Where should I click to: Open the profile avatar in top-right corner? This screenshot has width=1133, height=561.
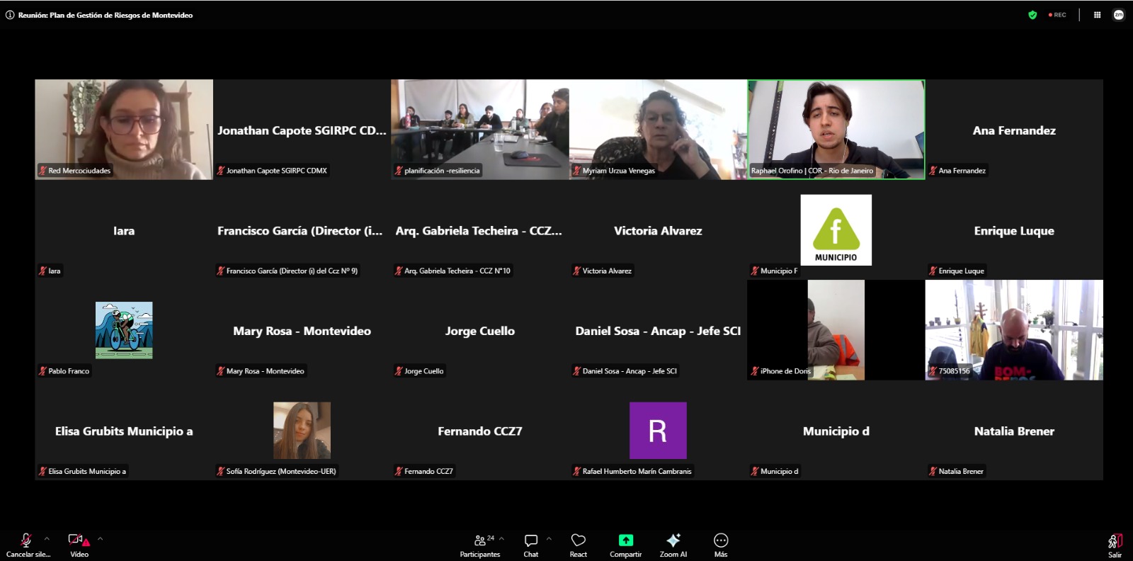coord(1119,15)
